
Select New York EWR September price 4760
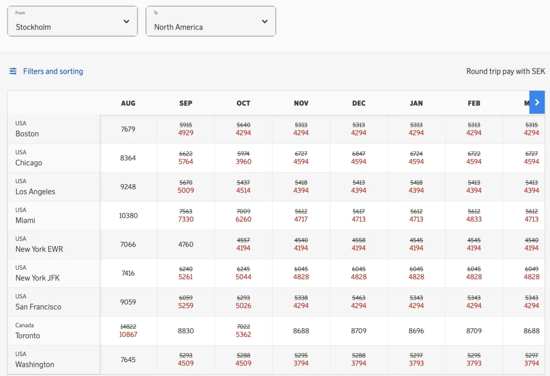tap(185, 244)
